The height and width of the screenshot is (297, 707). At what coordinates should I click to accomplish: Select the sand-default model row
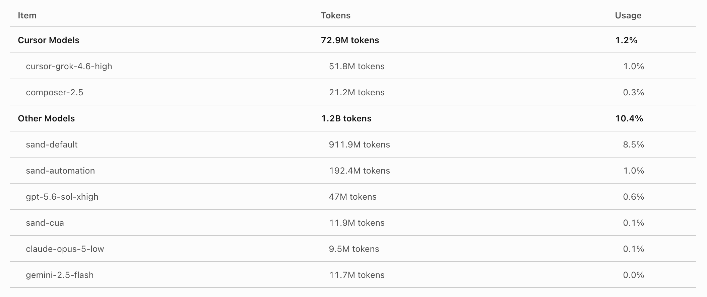[352, 144]
